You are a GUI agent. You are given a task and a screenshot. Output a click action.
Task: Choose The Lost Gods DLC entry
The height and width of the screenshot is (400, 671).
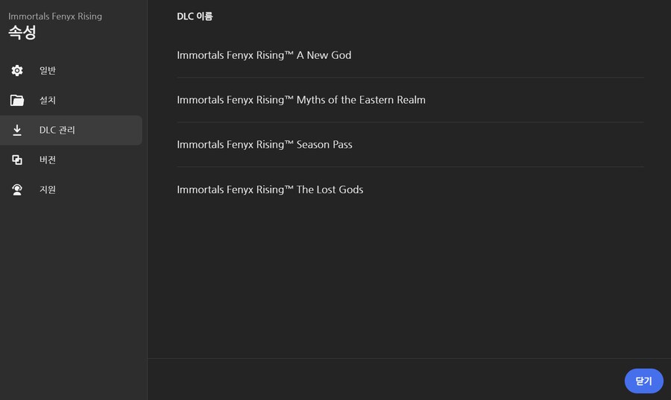coord(270,190)
